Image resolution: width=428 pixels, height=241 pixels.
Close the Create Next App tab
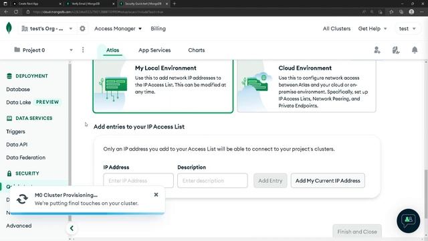60,4
